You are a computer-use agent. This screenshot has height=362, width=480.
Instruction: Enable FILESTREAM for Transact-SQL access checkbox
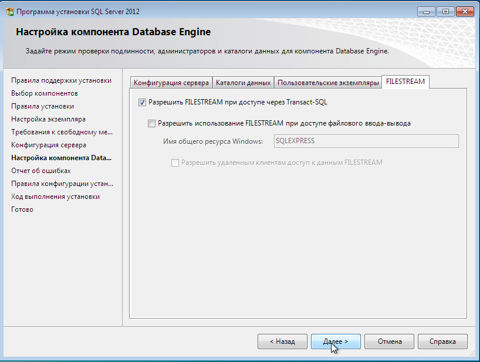click(142, 102)
